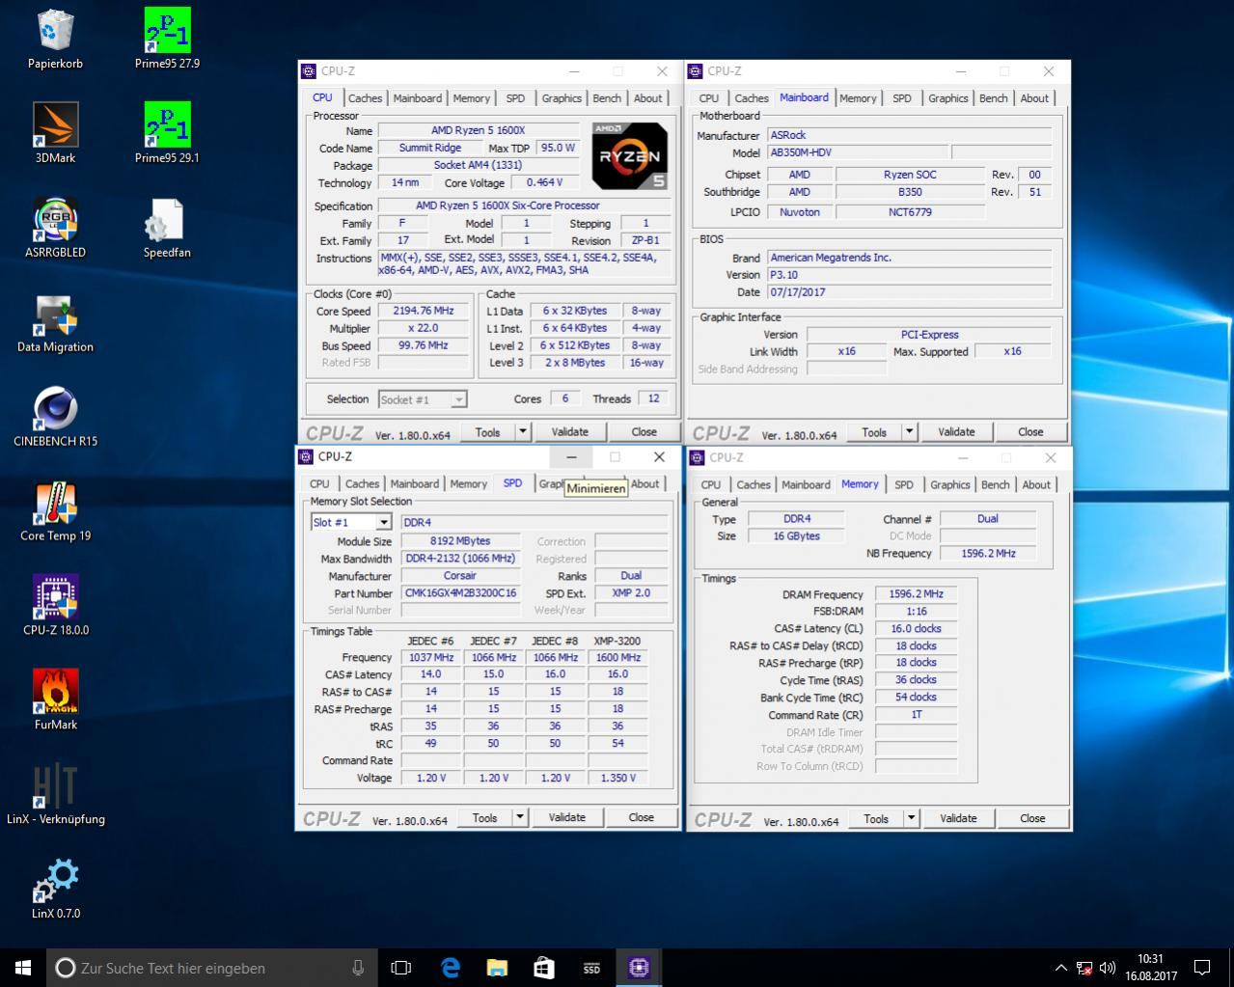Viewport: 1234px width, 987px height.
Task: Open the Tools dropdown arrow in the processor window
Action: (x=523, y=432)
